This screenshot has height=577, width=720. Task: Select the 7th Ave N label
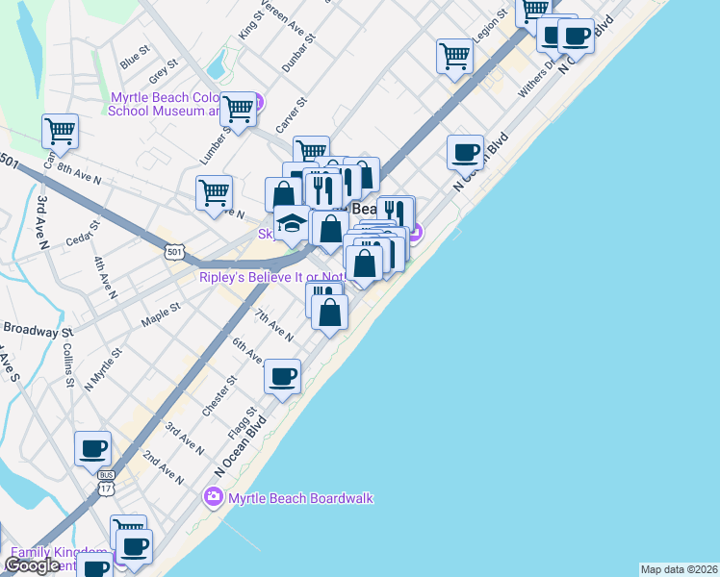[x=274, y=325]
